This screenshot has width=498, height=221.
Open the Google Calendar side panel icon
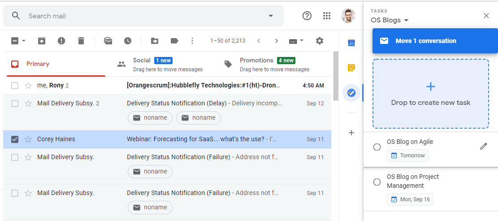click(x=351, y=42)
